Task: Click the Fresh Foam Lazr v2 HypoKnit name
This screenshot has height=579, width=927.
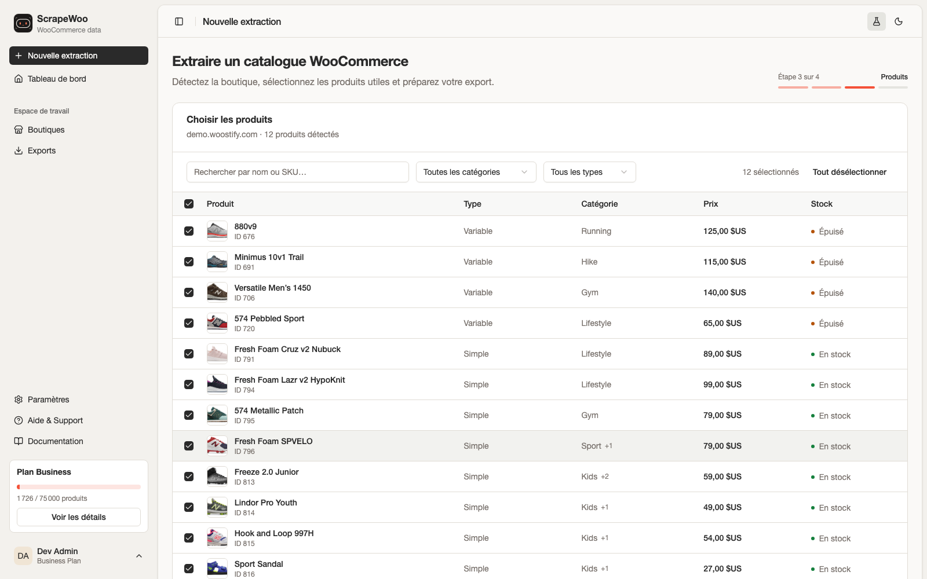Action: pyautogui.click(x=290, y=380)
